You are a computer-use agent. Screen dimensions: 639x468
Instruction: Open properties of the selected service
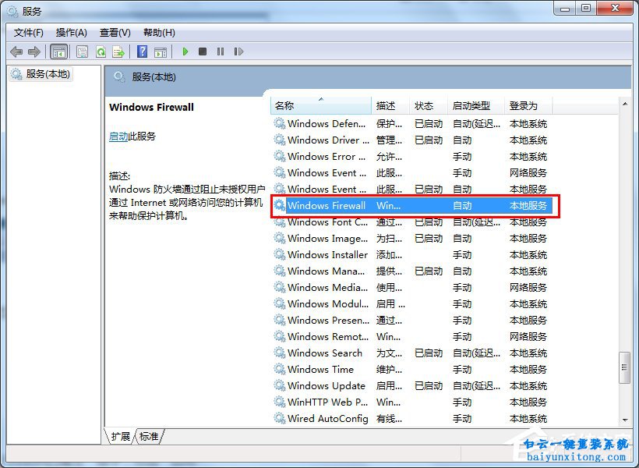click(82, 51)
